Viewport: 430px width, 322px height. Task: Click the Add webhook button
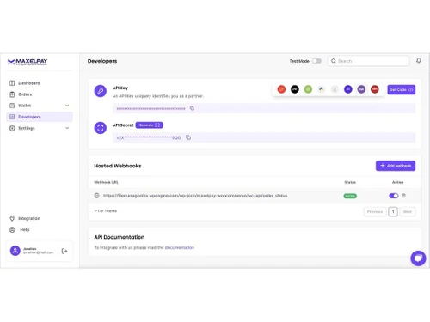(396, 166)
